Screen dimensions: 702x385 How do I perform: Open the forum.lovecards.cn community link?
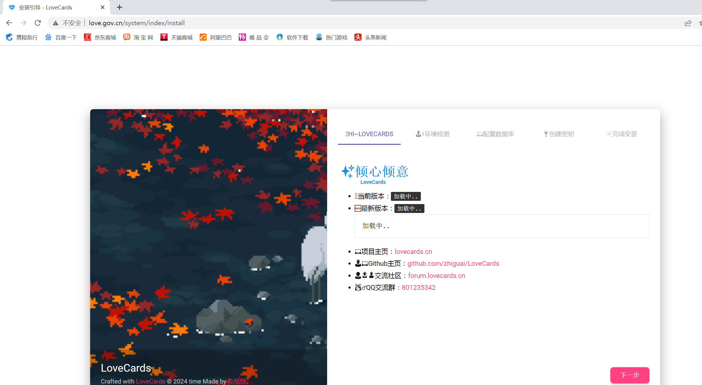436,276
